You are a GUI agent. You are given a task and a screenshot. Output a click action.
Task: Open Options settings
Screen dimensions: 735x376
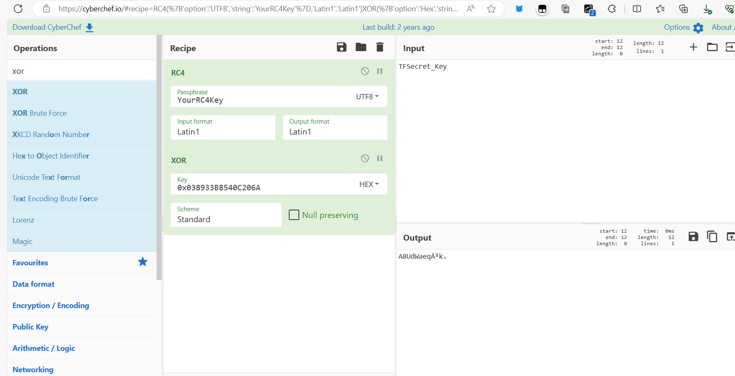click(x=683, y=27)
